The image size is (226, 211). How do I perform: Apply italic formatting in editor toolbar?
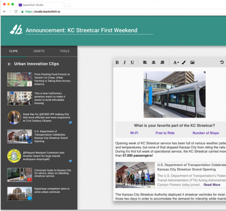pyautogui.click(x=125, y=62)
